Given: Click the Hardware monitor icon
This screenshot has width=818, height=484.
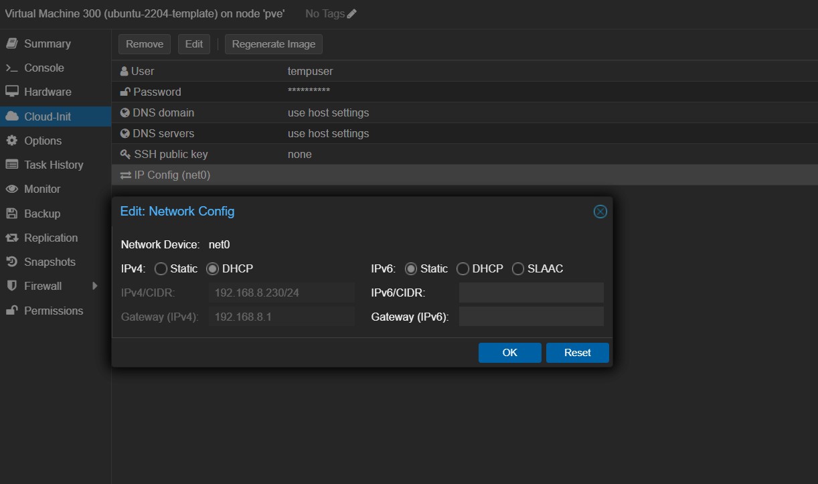Looking at the screenshot, I should point(11,92).
